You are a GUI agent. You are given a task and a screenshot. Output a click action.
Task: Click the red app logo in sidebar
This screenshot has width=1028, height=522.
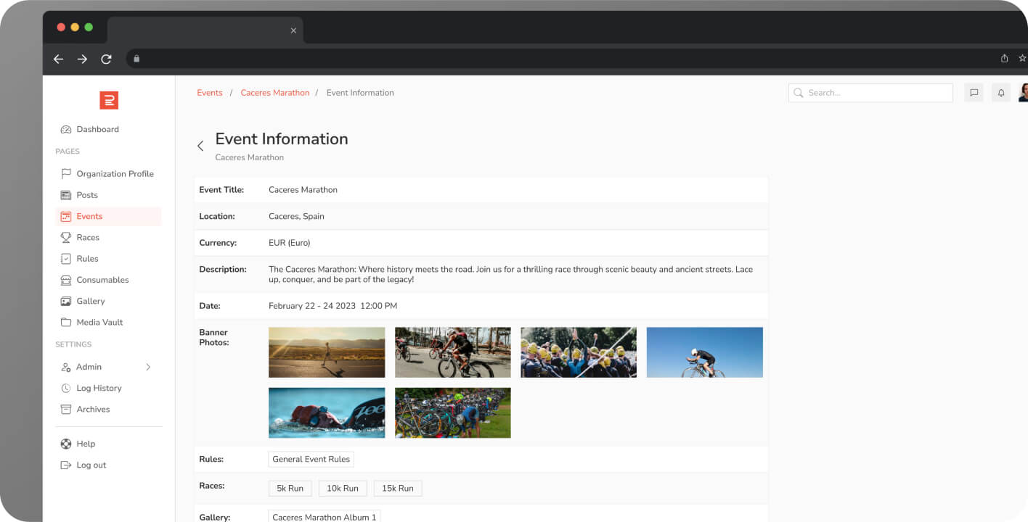[x=109, y=100]
